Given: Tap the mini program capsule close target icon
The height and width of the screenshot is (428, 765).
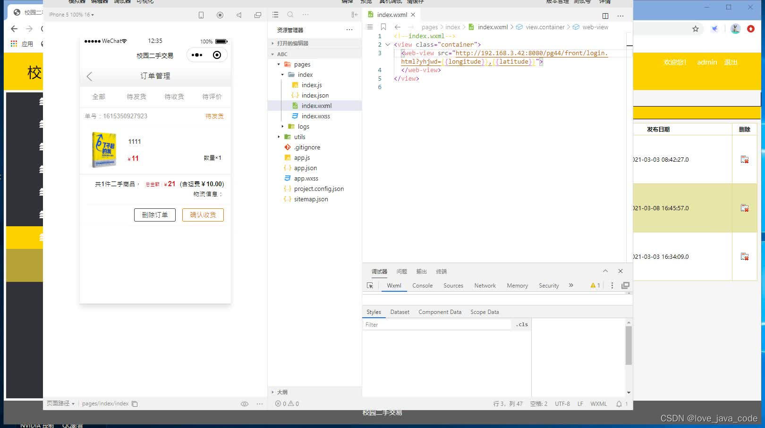Looking at the screenshot, I should (x=217, y=55).
